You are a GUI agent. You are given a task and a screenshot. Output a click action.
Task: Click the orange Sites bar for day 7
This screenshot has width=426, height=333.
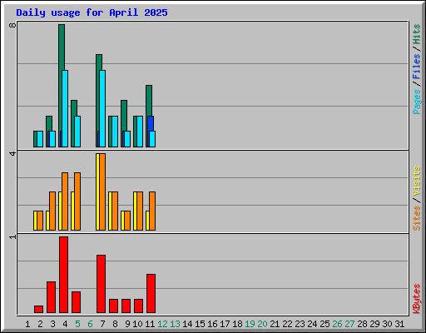click(x=102, y=191)
